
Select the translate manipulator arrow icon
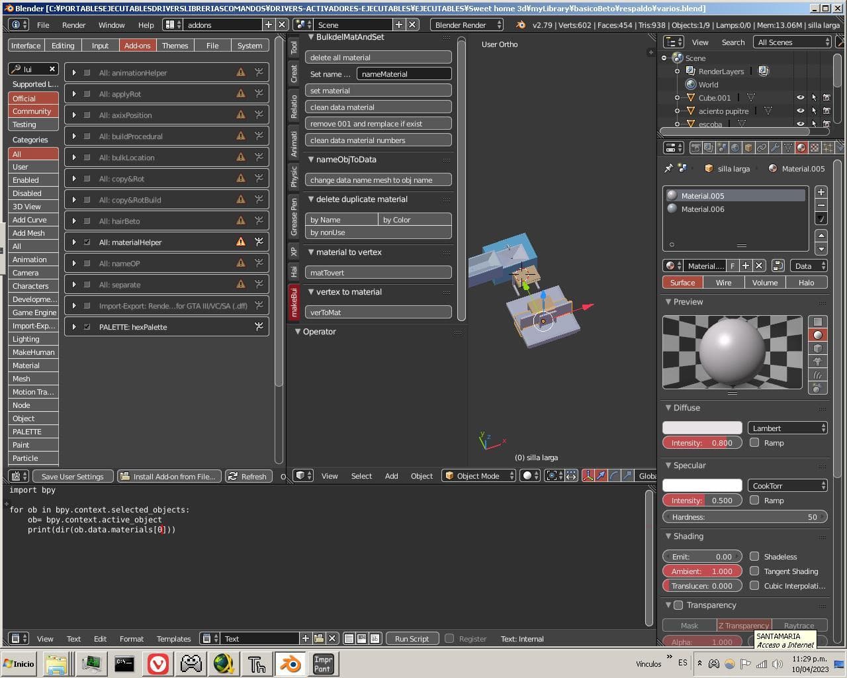point(601,475)
